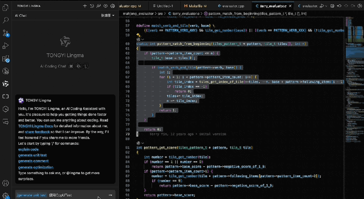Click the 'return 1;' statement on line 74

click(x=167, y=110)
